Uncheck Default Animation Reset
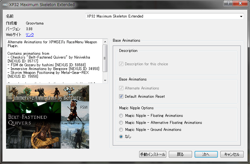This screenshot has height=164, width=250. (121, 96)
